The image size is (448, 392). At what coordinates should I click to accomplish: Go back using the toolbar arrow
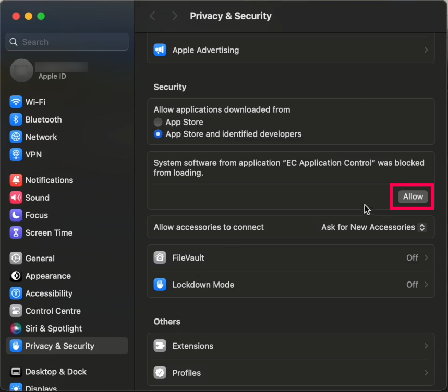coord(152,16)
